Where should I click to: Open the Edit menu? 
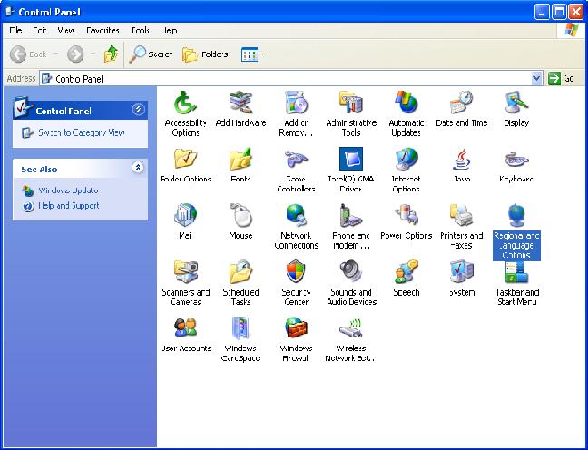click(39, 30)
